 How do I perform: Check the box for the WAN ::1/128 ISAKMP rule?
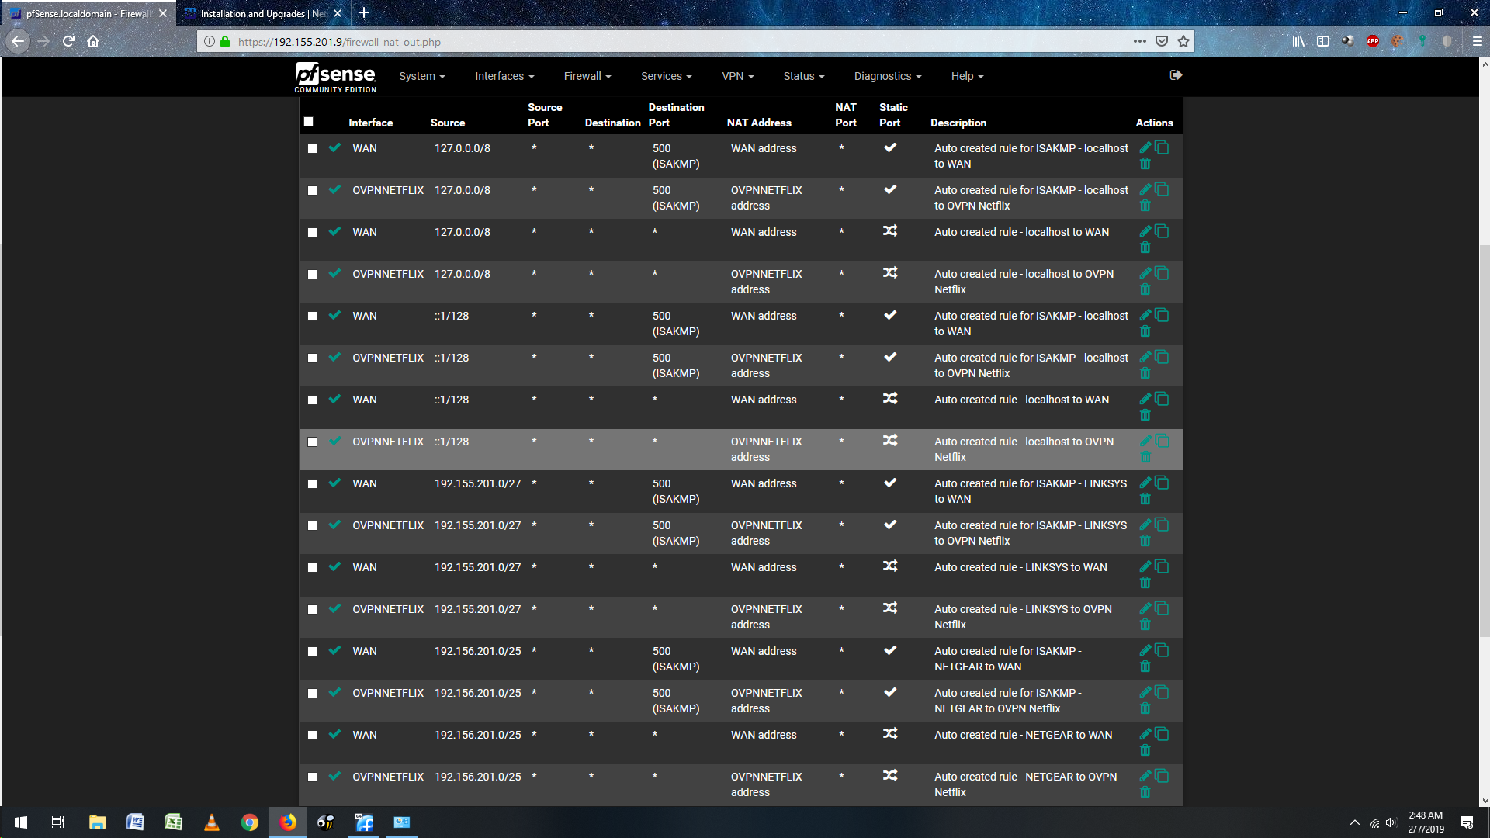click(x=312, y=316)
